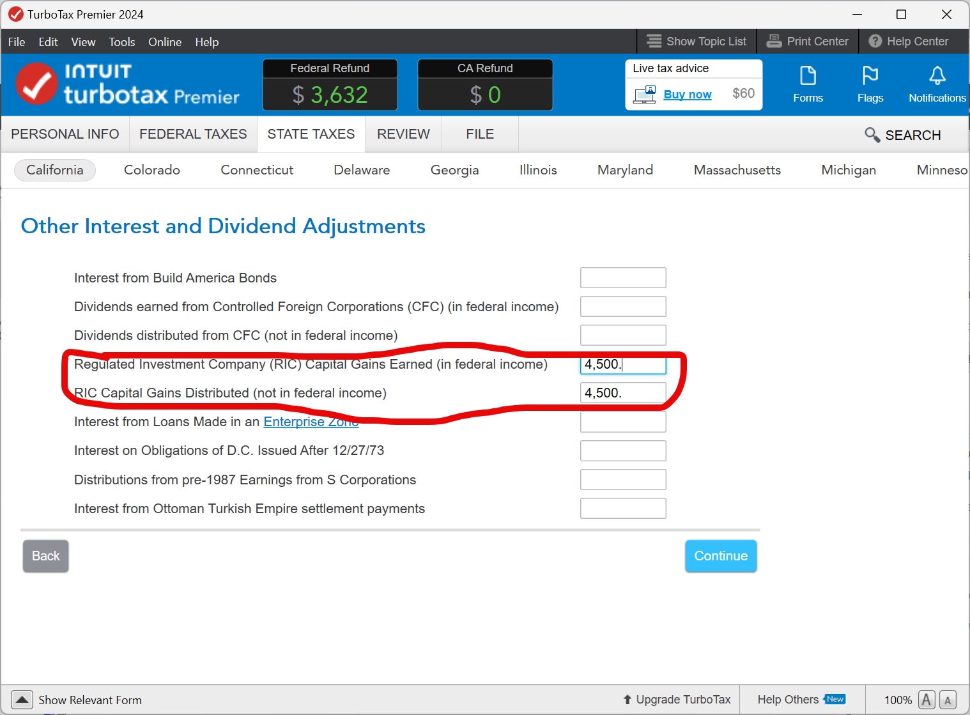
Task: Focus CFC dividends distributed input field
Action: click(623, 335)
